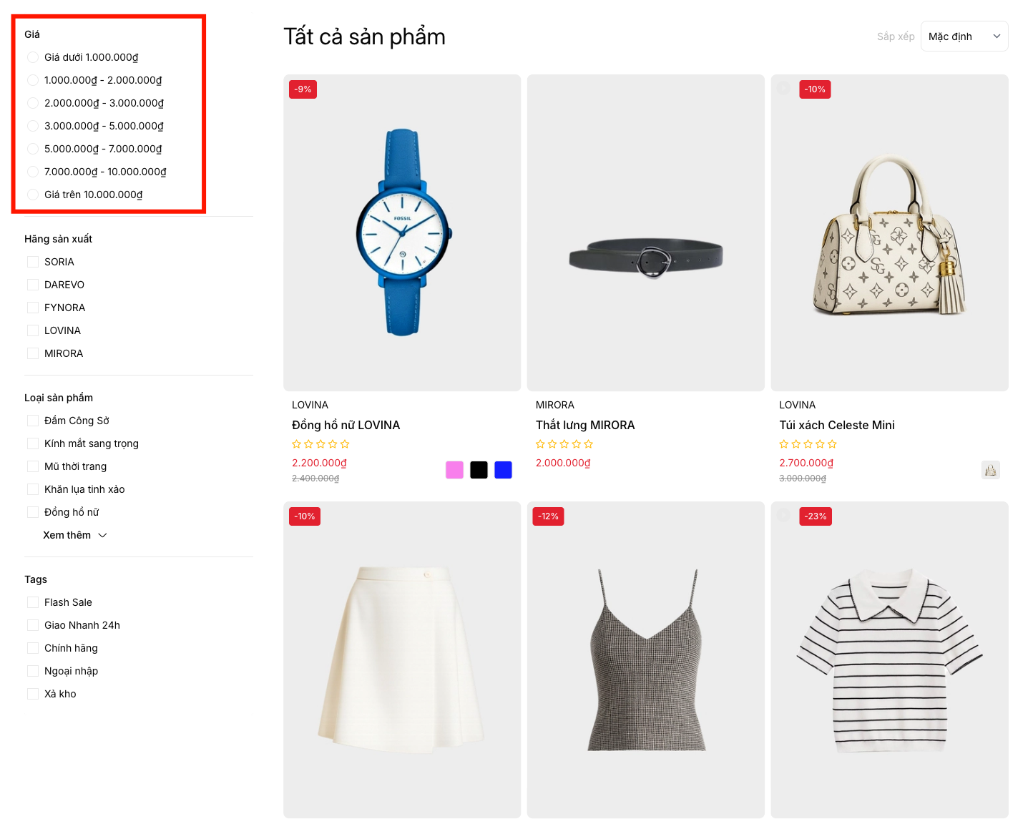
Task: Click the star rating under Túi xách Celeste Mini
Action: (808, 444)
